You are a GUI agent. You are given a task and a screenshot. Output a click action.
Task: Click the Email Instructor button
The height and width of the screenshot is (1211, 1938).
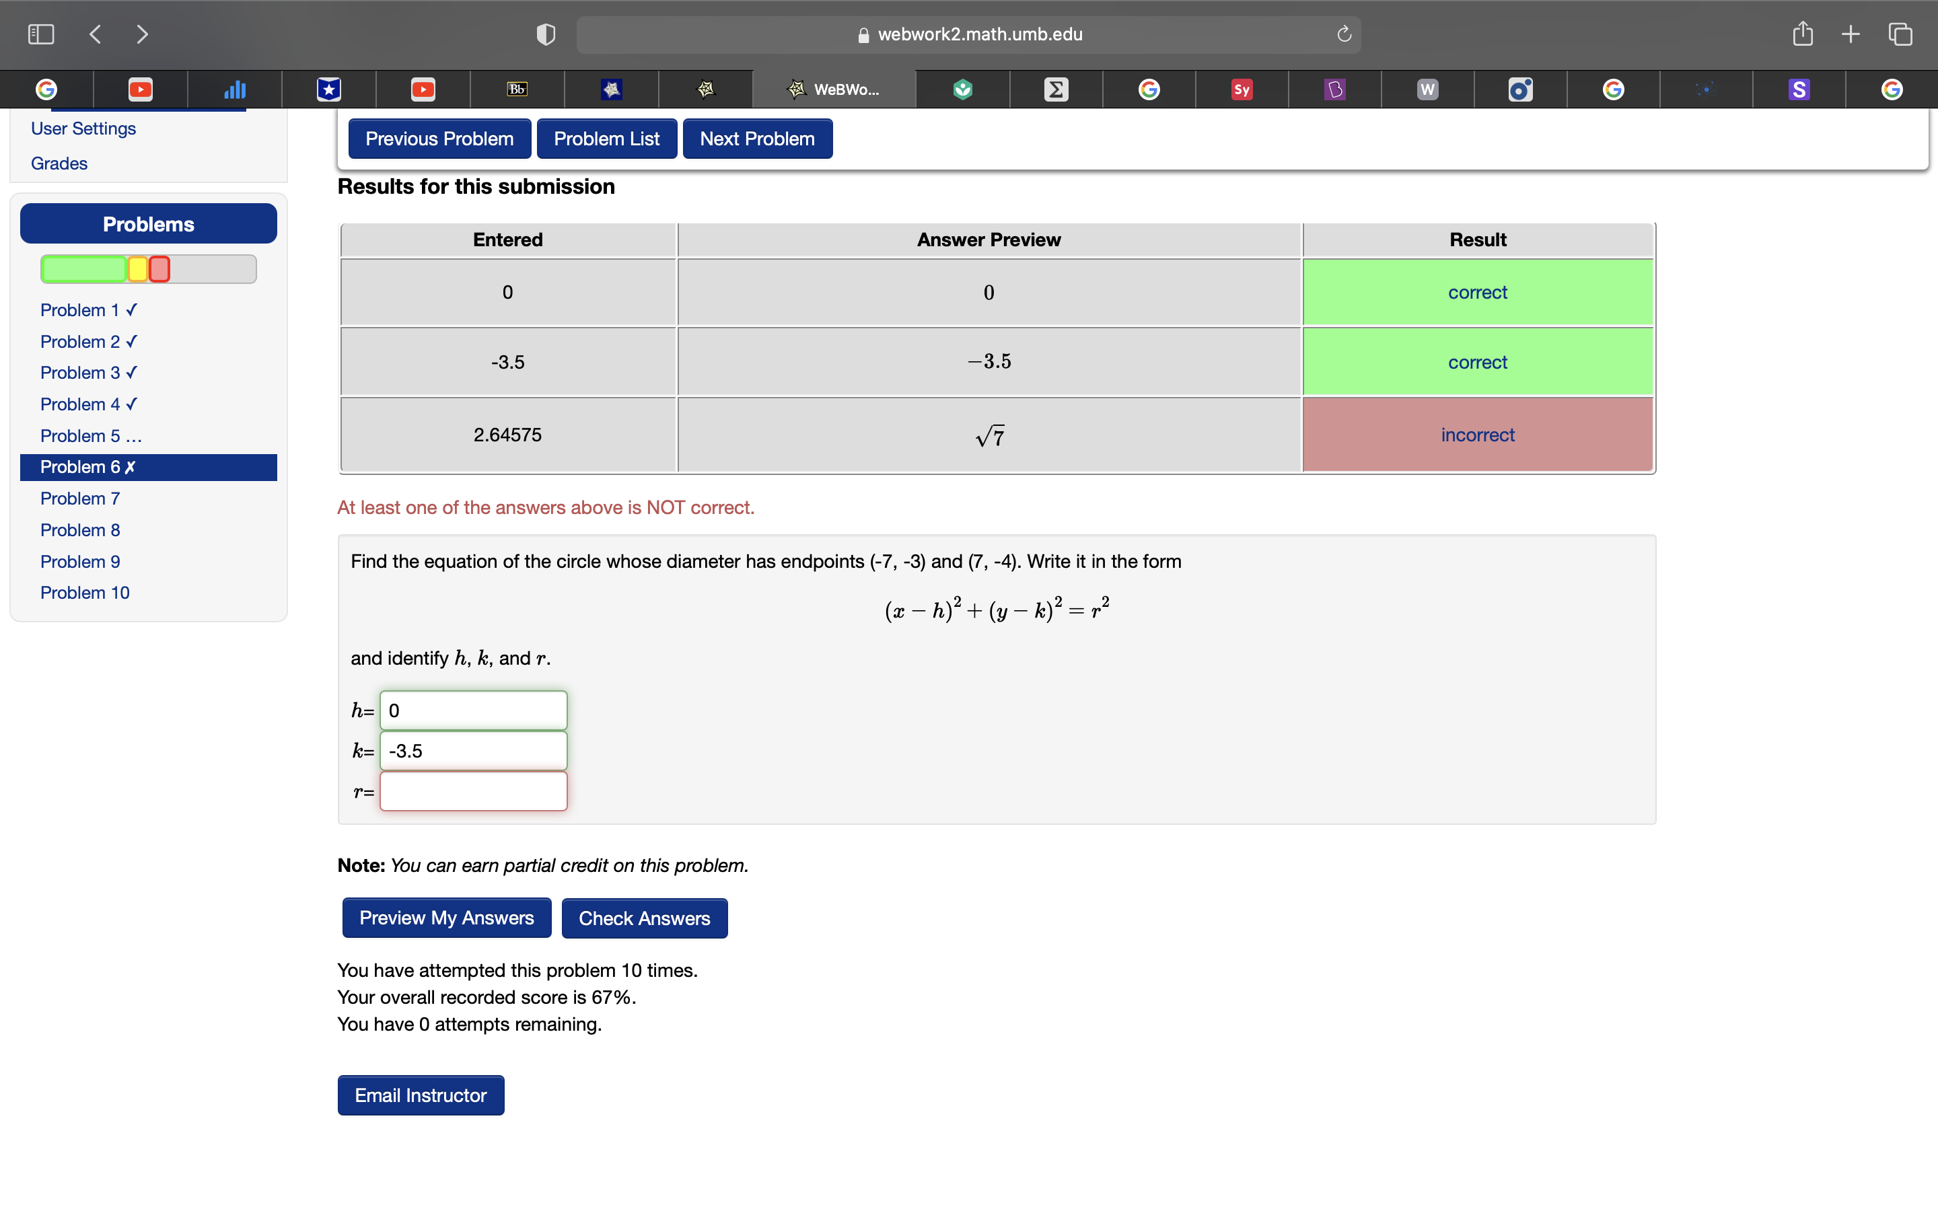click(x=421, y=1095)
